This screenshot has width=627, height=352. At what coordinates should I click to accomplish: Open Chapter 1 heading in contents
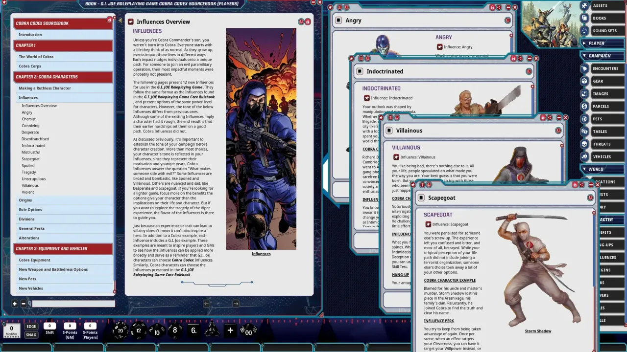coord(63,45)
